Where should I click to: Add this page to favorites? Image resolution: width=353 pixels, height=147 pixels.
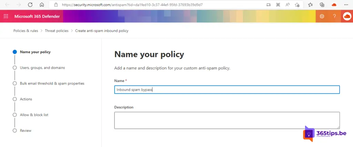pos(297,5)
